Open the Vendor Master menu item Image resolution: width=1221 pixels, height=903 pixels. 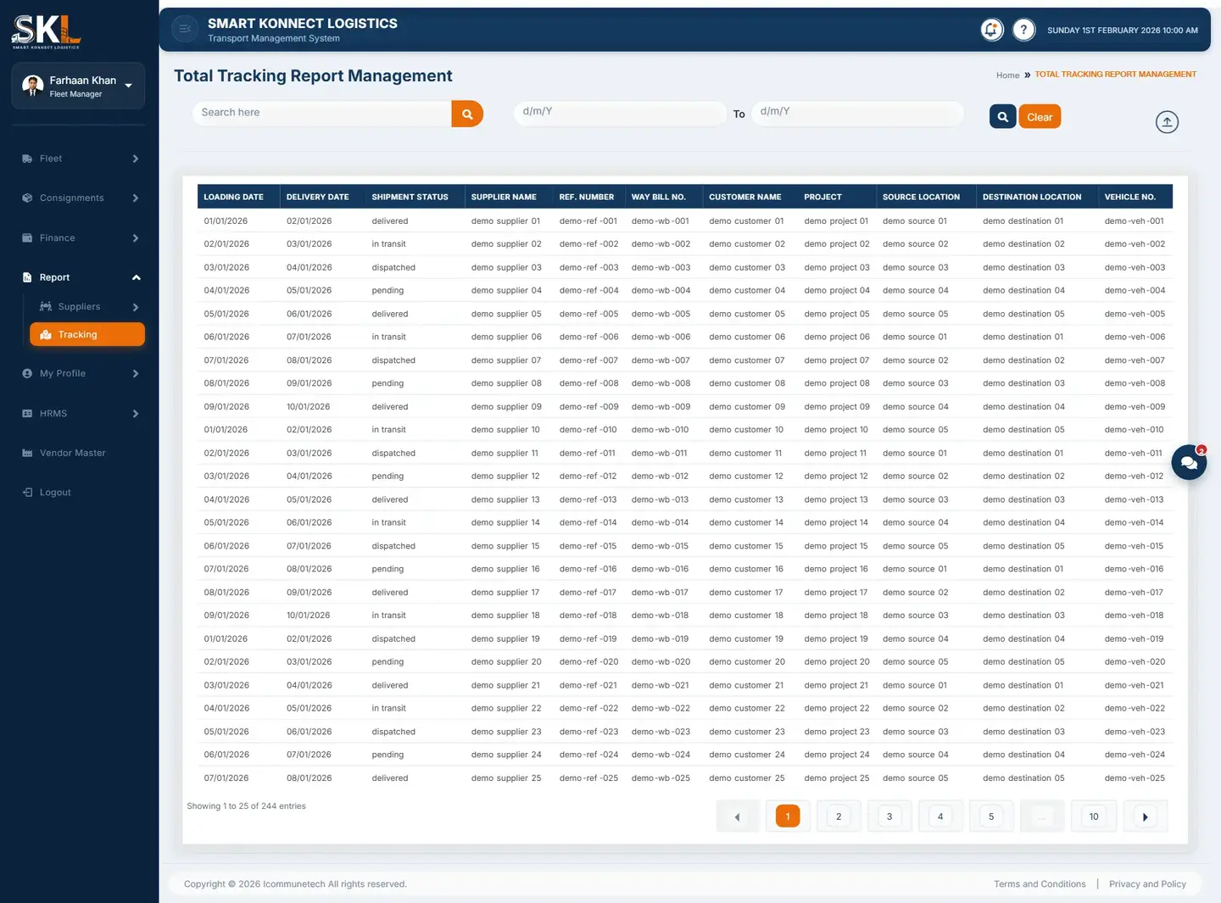[x=73, y=454]
